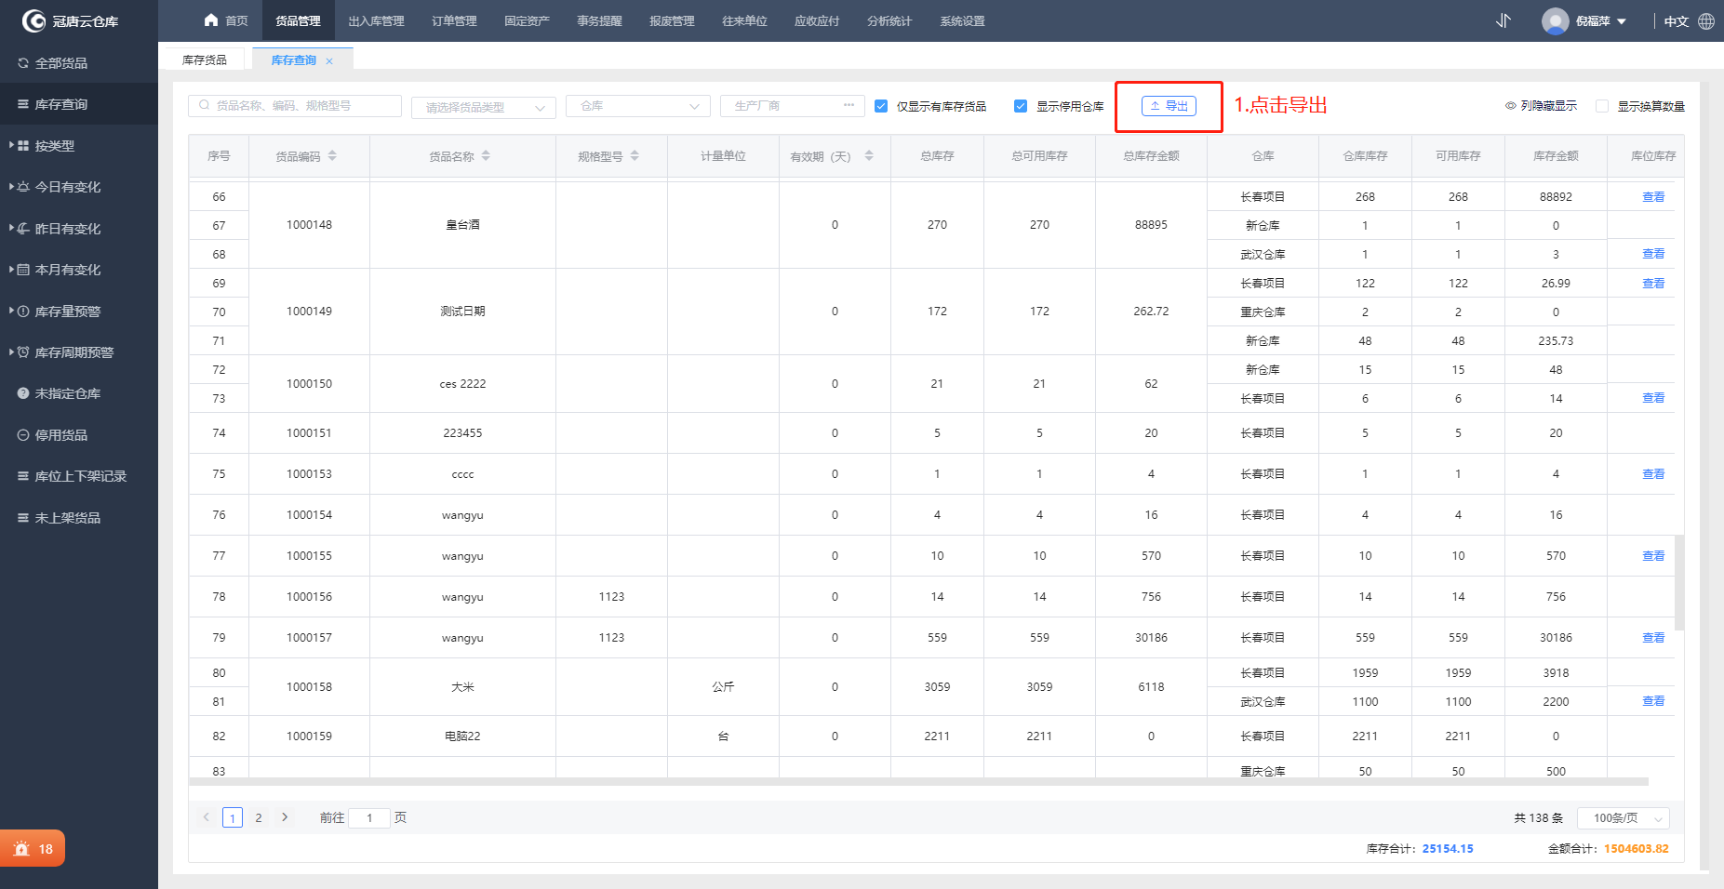Click the alarm badge showing 18
This screenshot has height=889, width=1724.
click(33, 848)
